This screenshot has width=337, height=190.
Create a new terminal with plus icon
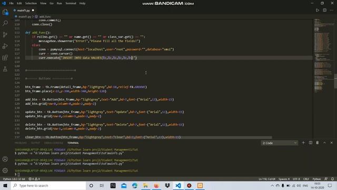pos(303,142)
